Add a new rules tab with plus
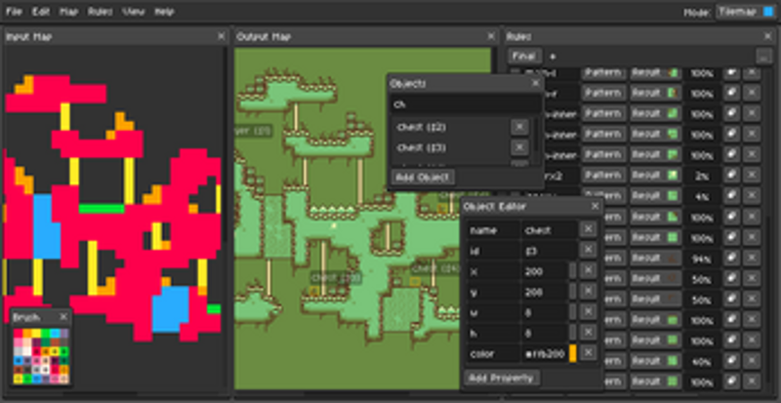 coord(553,57)
